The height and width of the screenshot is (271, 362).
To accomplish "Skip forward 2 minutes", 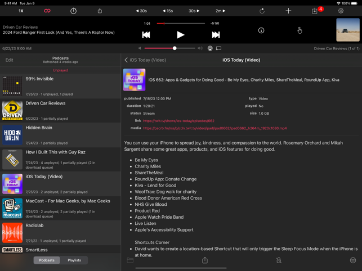I will pos(221,11).
